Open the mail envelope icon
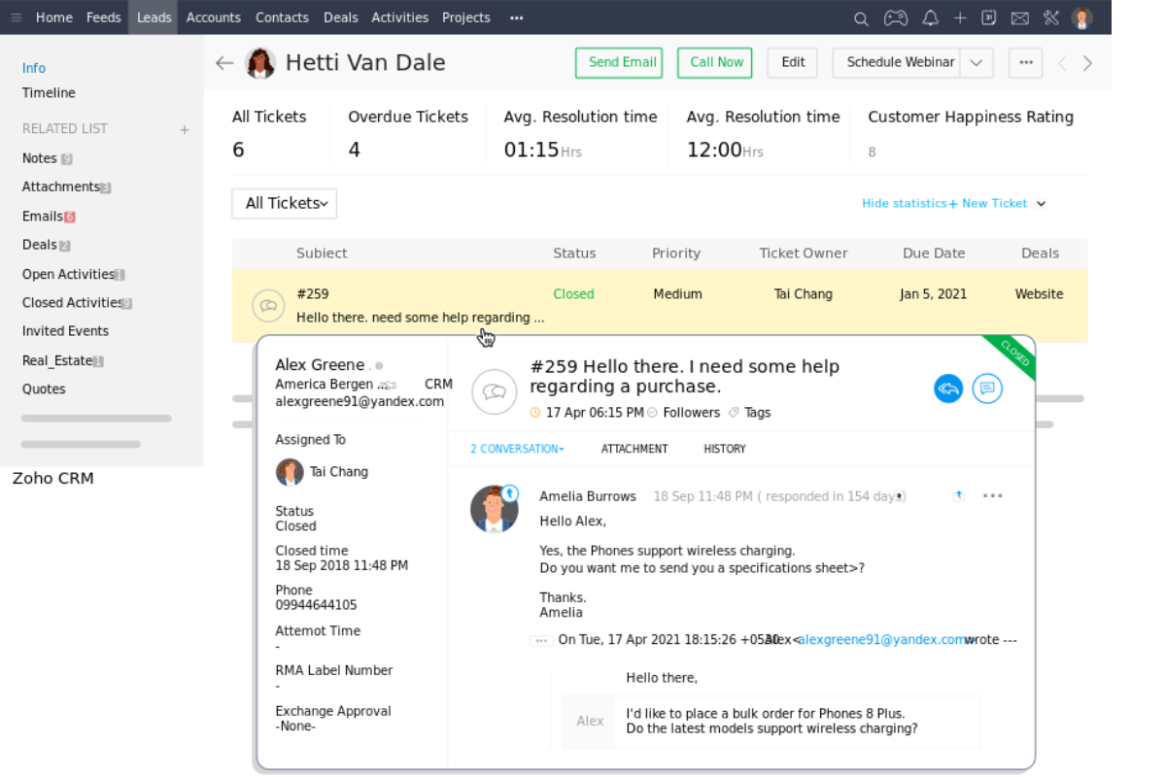 tap(1018, 17)
